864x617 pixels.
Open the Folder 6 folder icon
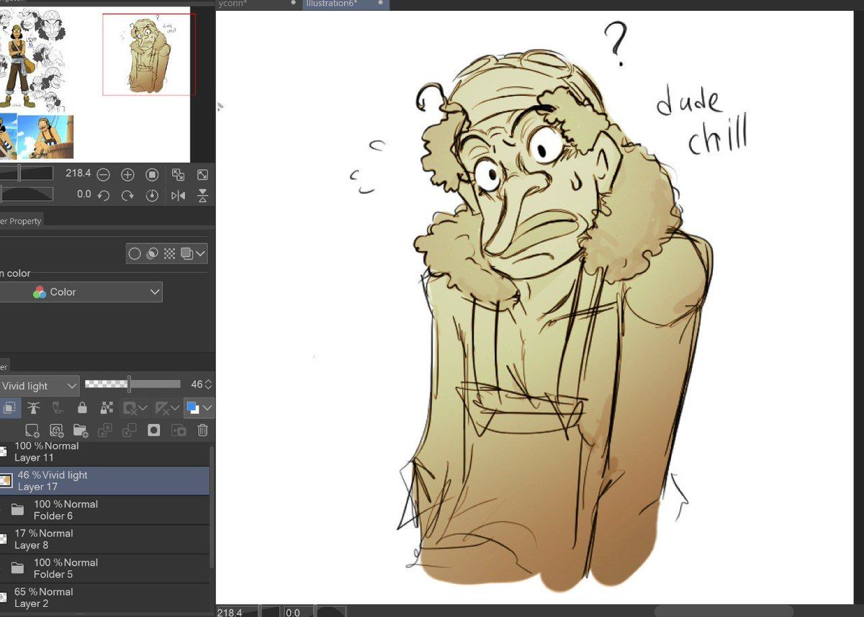pyautogui.click(x=18, y=510)
